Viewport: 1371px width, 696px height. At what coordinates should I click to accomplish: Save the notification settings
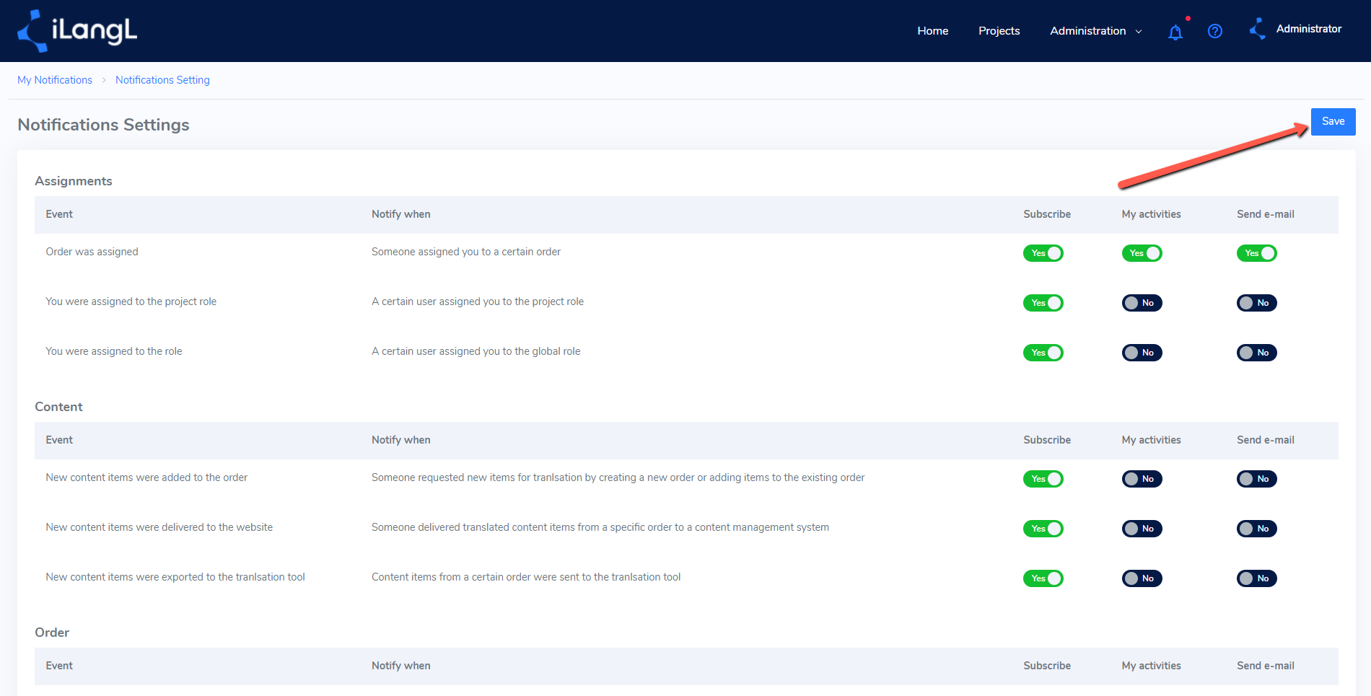point(1333,121)
